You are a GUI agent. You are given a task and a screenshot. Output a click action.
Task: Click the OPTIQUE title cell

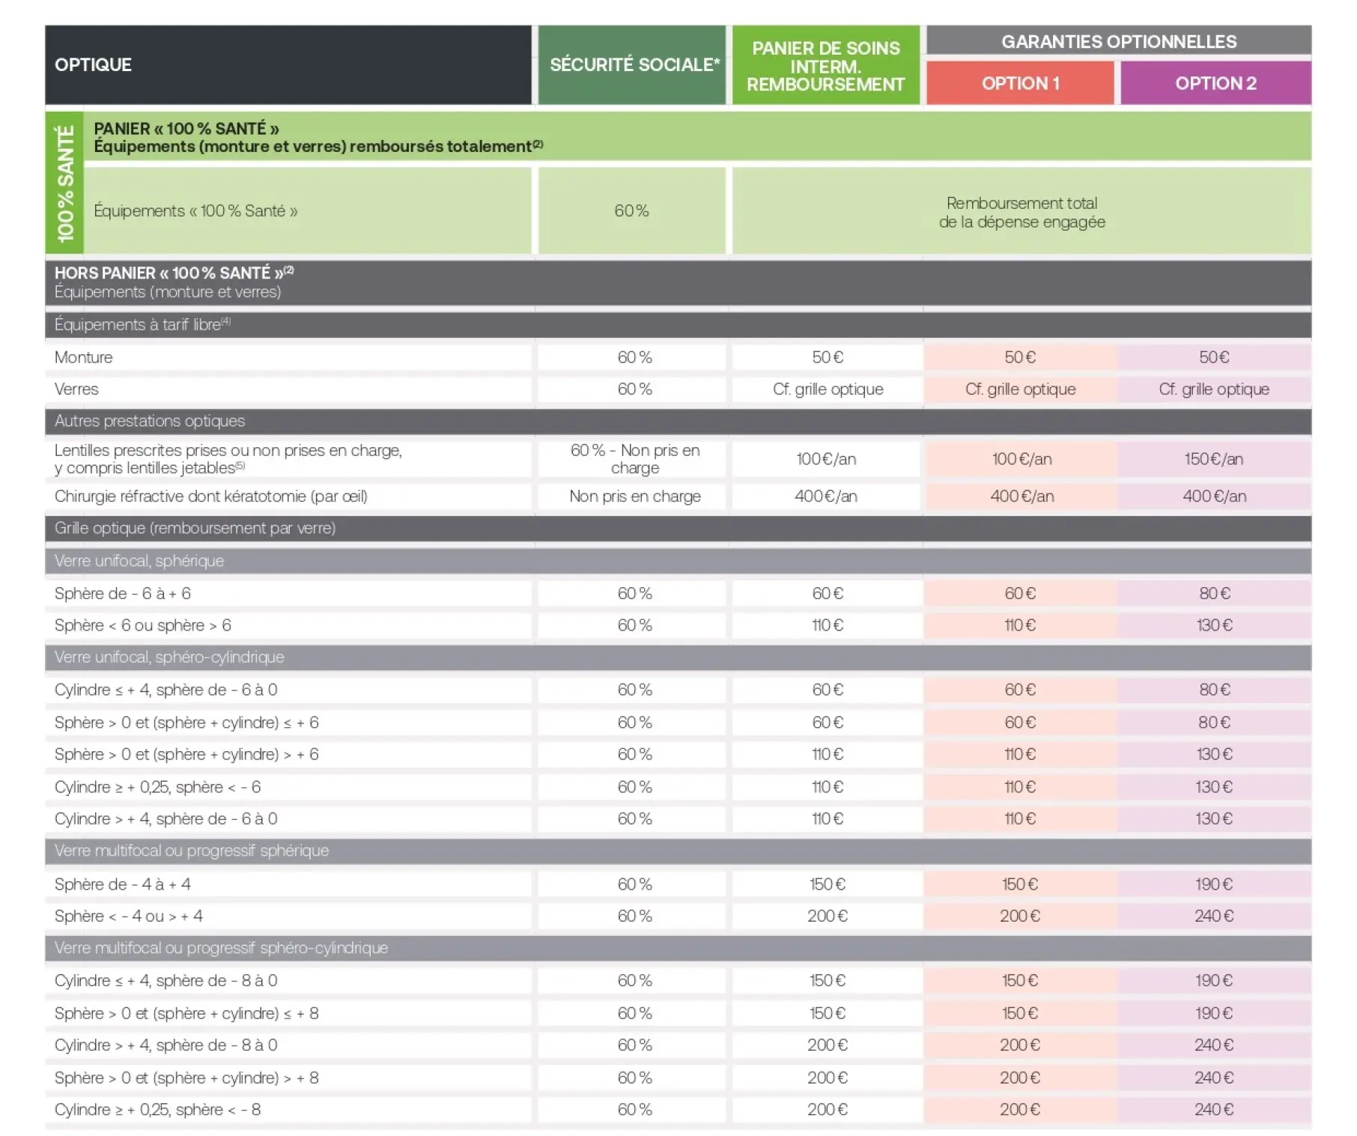(93, 65)
